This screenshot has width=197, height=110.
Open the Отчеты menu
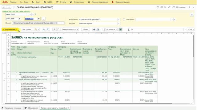61,2
